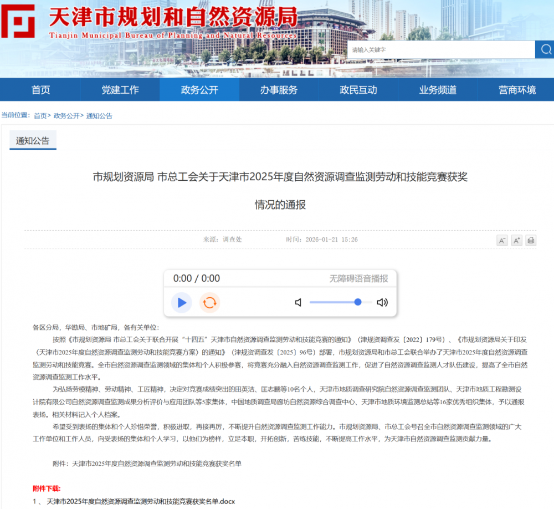Image resolution: width=554 pixels, height=509 pixels.
Task: Open the 首页 navigation menu
Action: click(x=40, y=90)
